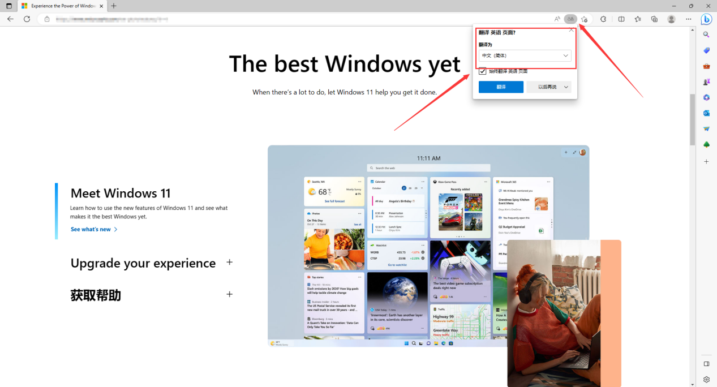Expand the 获取帮助 section
This screenshot has height=387, width=717.
click(x=229, y=294)
